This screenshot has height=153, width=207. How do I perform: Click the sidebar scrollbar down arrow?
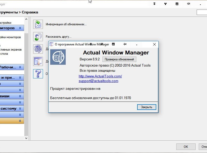(26, 138)
